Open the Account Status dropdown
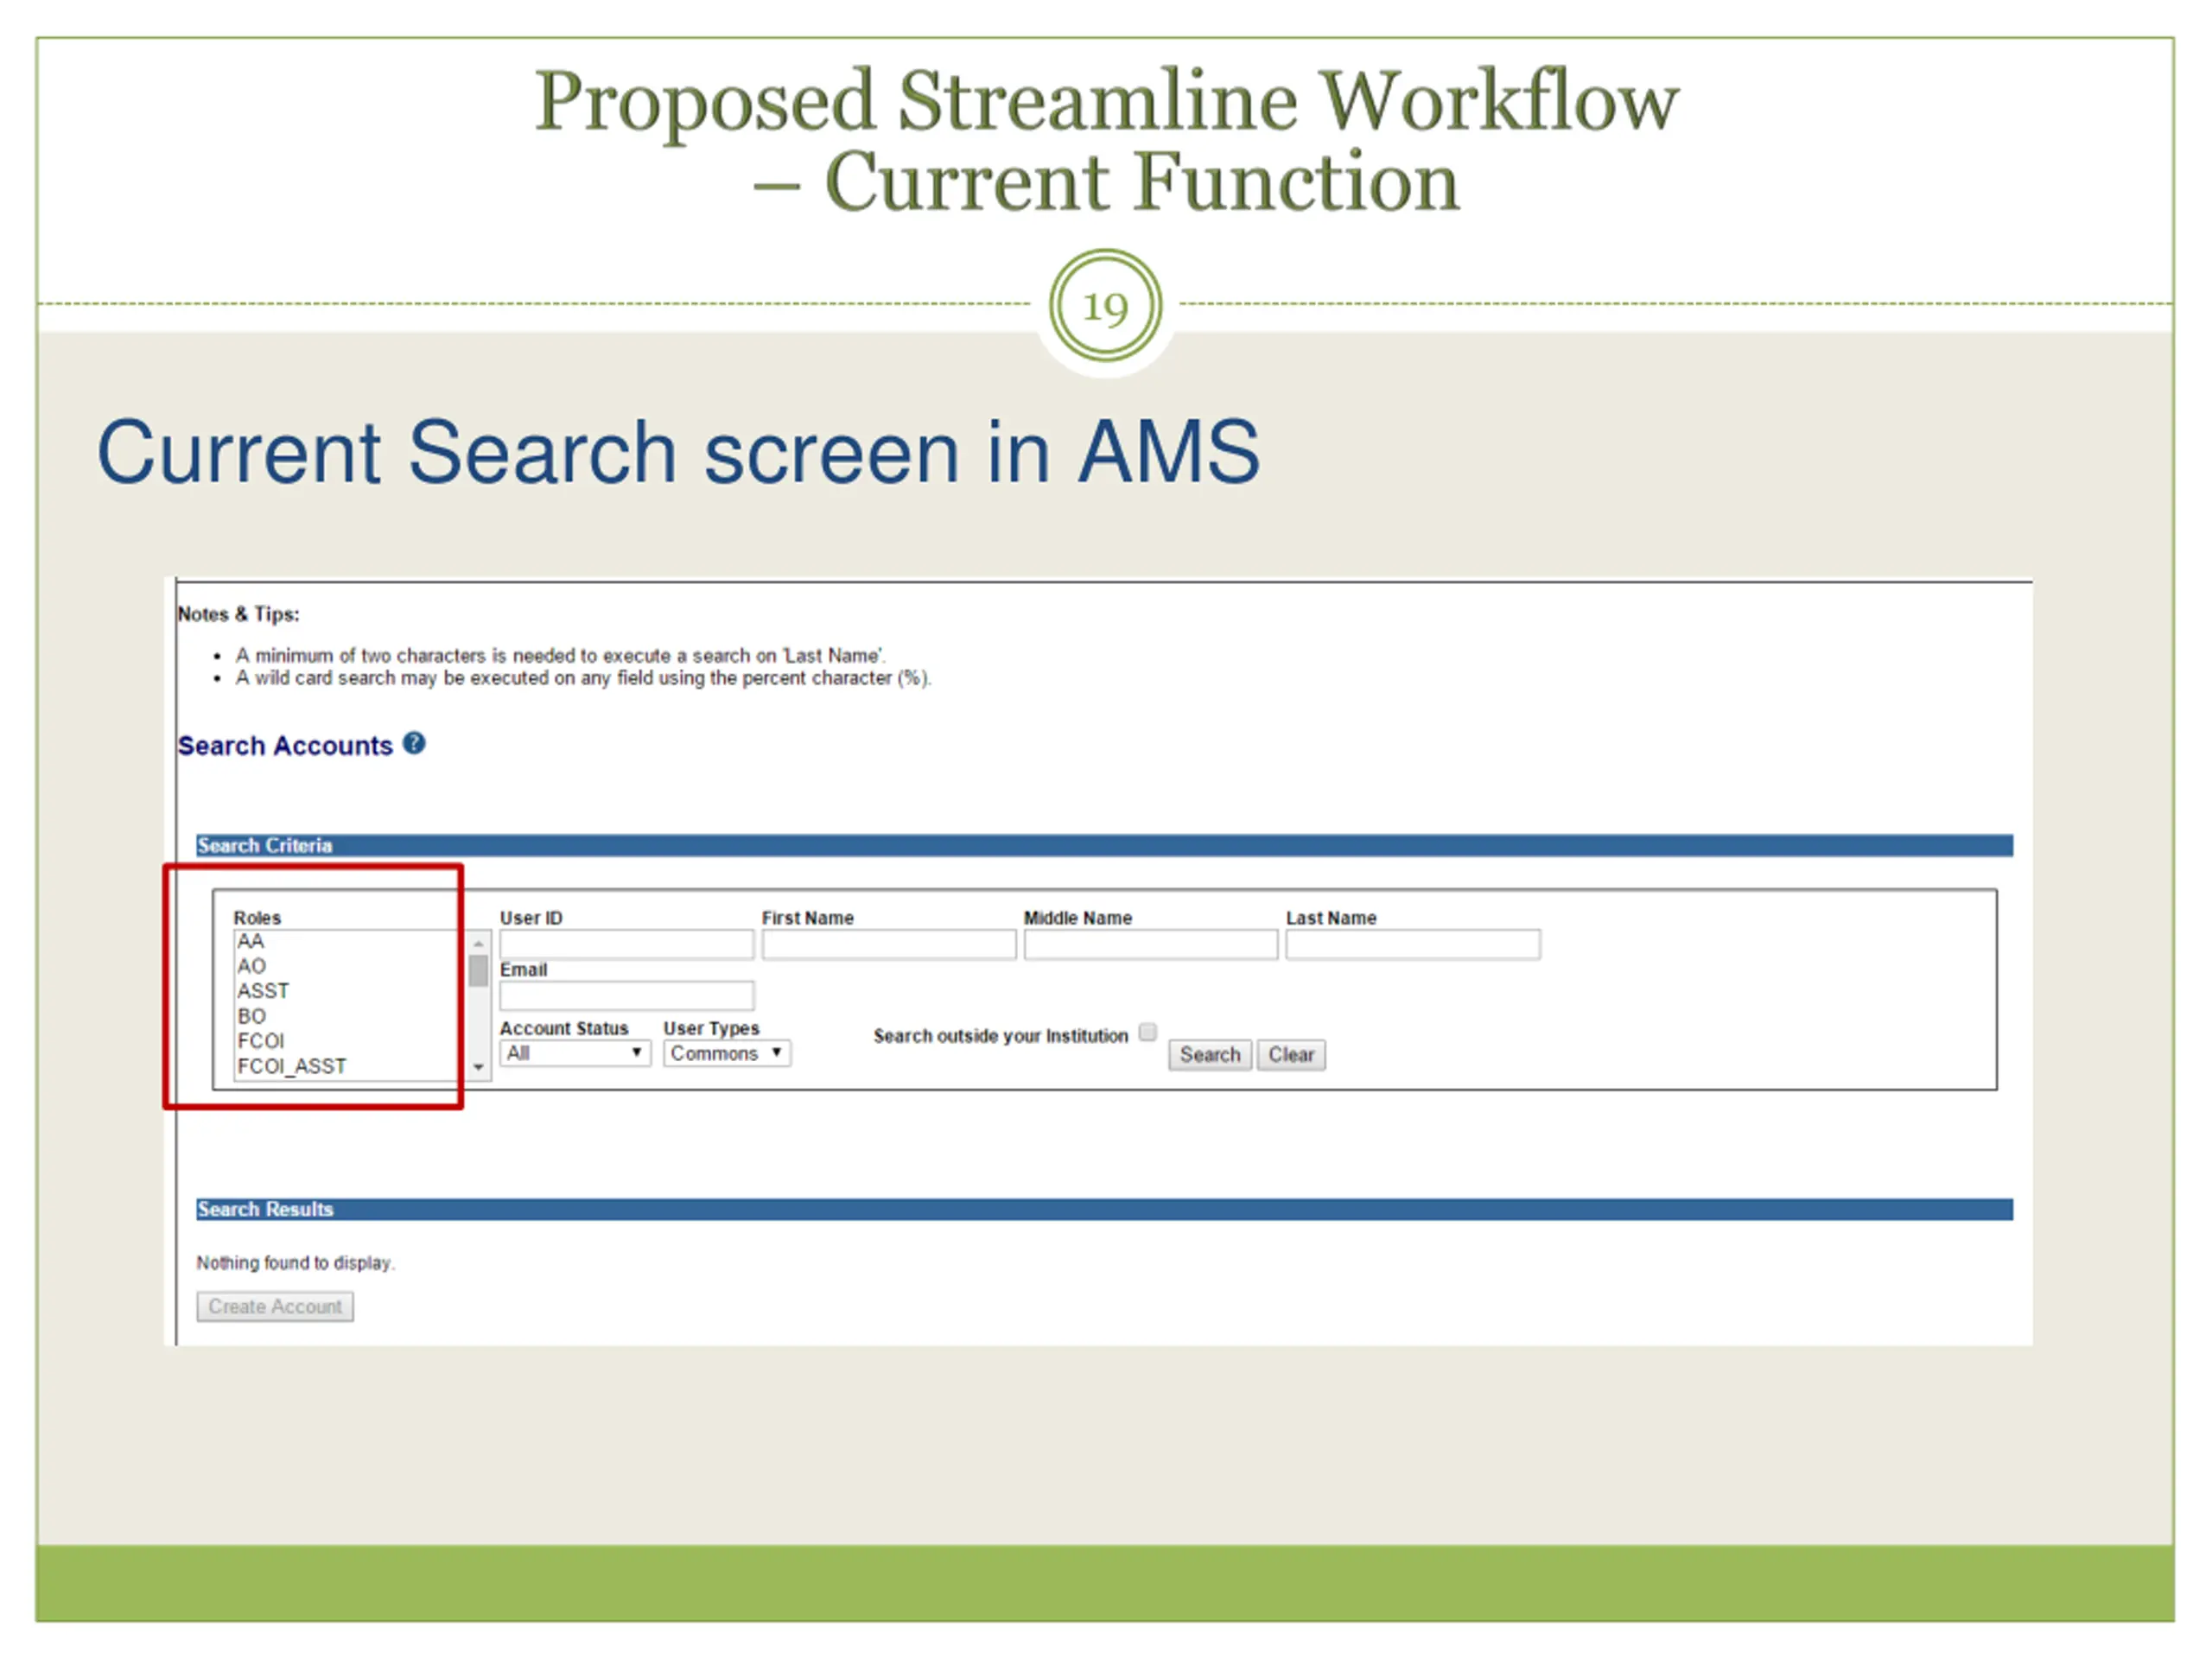The height and width of the screenshot is (1659, 2212). tap(575, 1053)
